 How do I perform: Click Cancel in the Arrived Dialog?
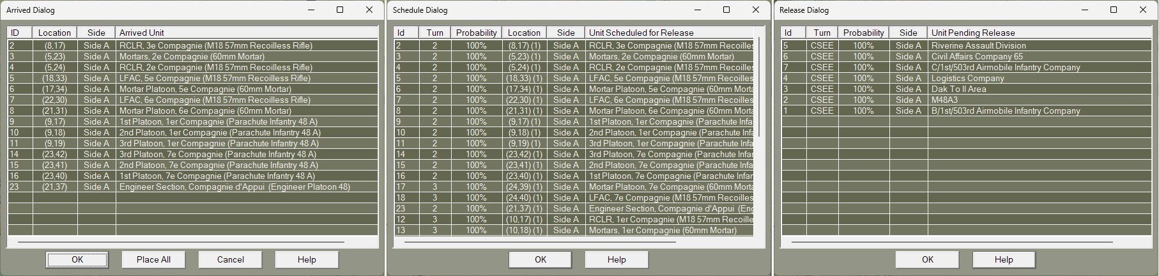pyautogui.click(x=230, y=259)
